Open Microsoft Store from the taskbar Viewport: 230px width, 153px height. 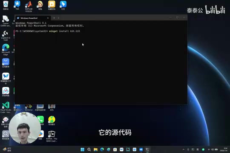point(115,150)
